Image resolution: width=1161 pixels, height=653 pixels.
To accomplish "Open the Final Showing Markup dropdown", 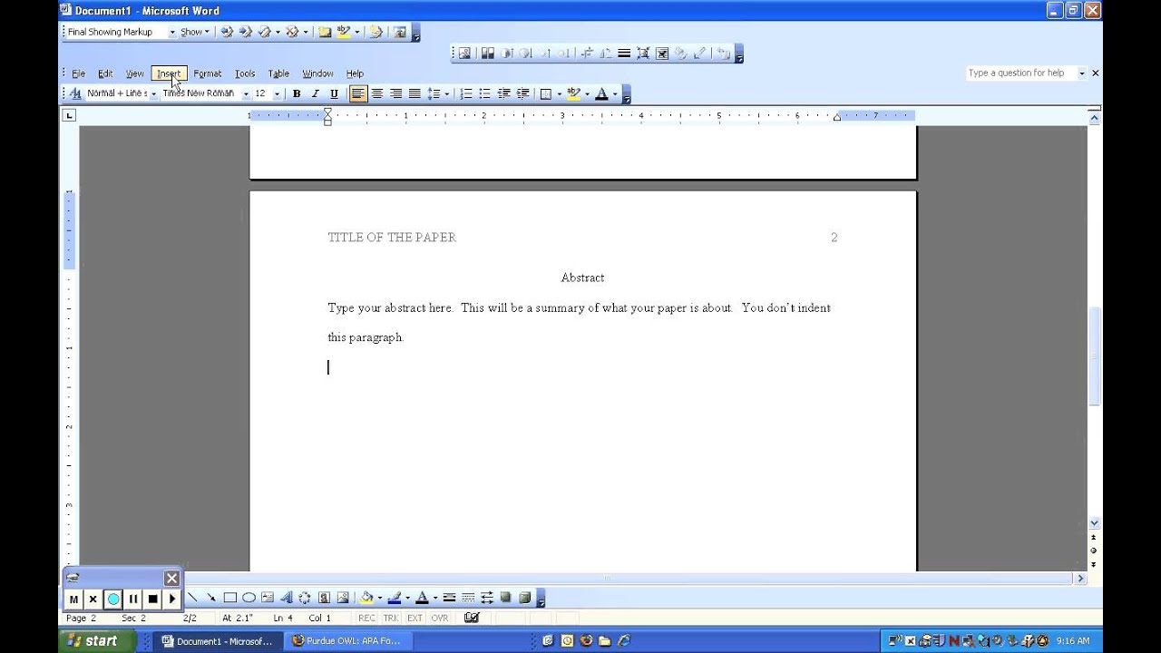I will click(x=172, y=32).
